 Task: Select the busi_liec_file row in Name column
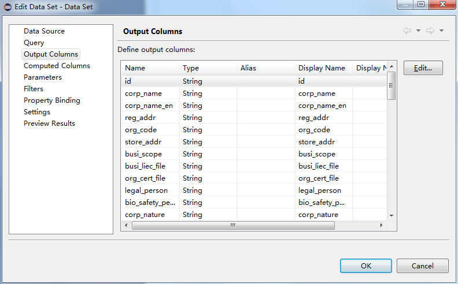150,166
